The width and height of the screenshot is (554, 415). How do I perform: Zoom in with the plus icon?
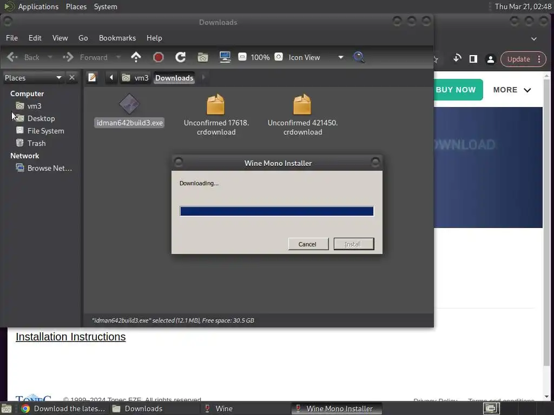(279, 57)
